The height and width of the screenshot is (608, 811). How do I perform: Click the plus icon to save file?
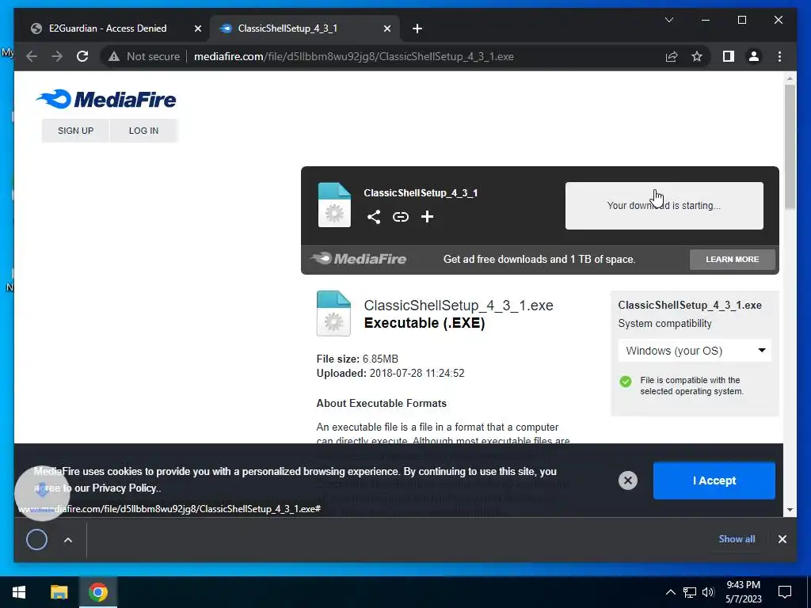[427, 217]
